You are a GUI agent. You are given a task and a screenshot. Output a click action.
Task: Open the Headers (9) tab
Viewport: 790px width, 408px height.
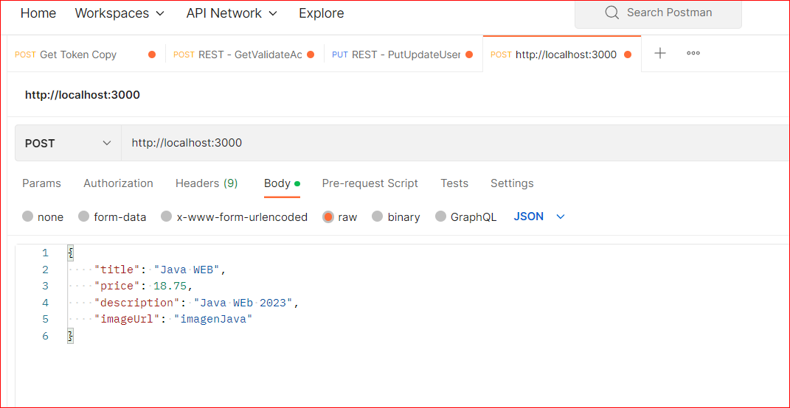207,183
